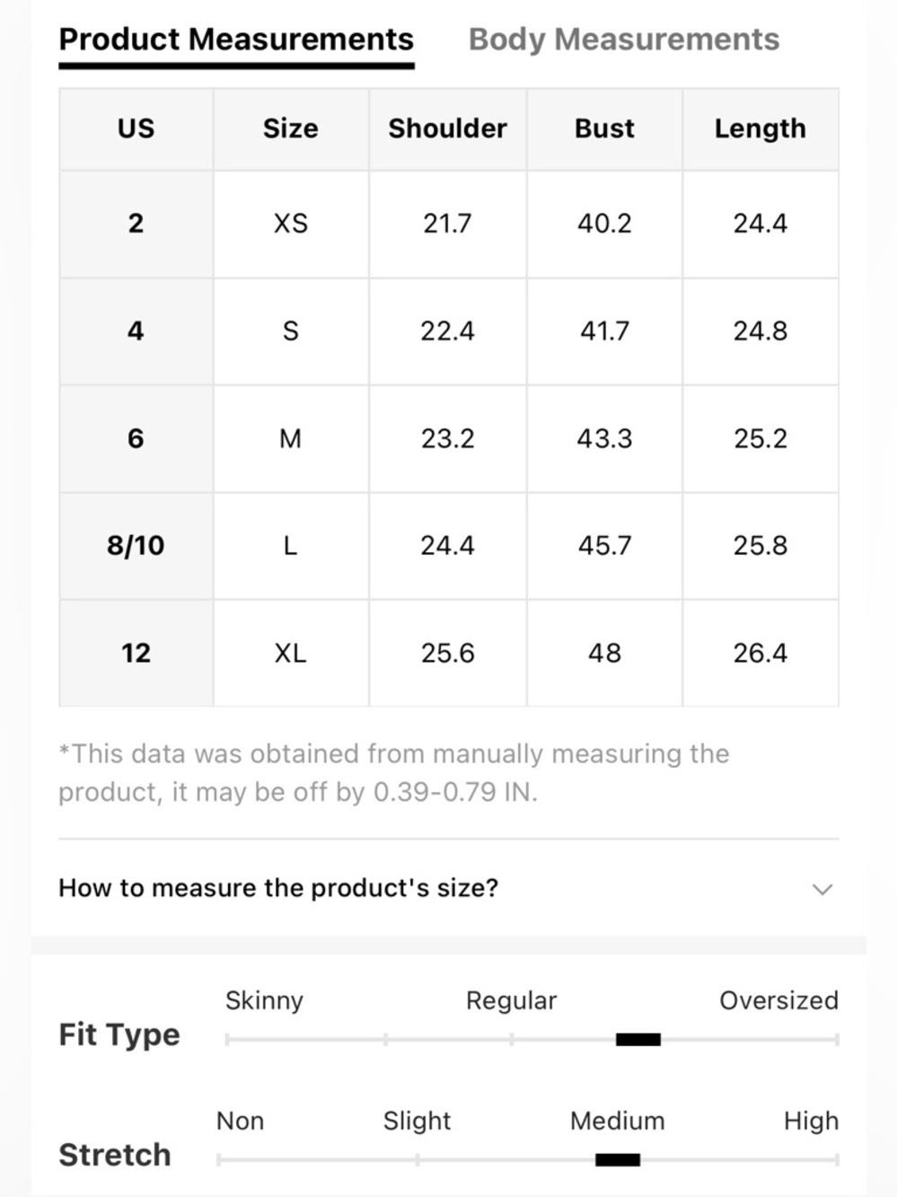Select the XL size cell

(x=291, y=653)
